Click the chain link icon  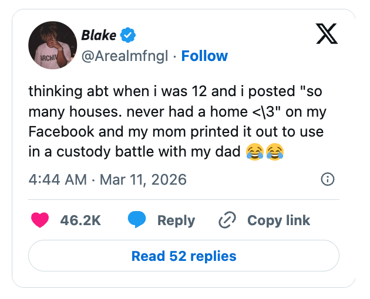click(x=226, y=220)
